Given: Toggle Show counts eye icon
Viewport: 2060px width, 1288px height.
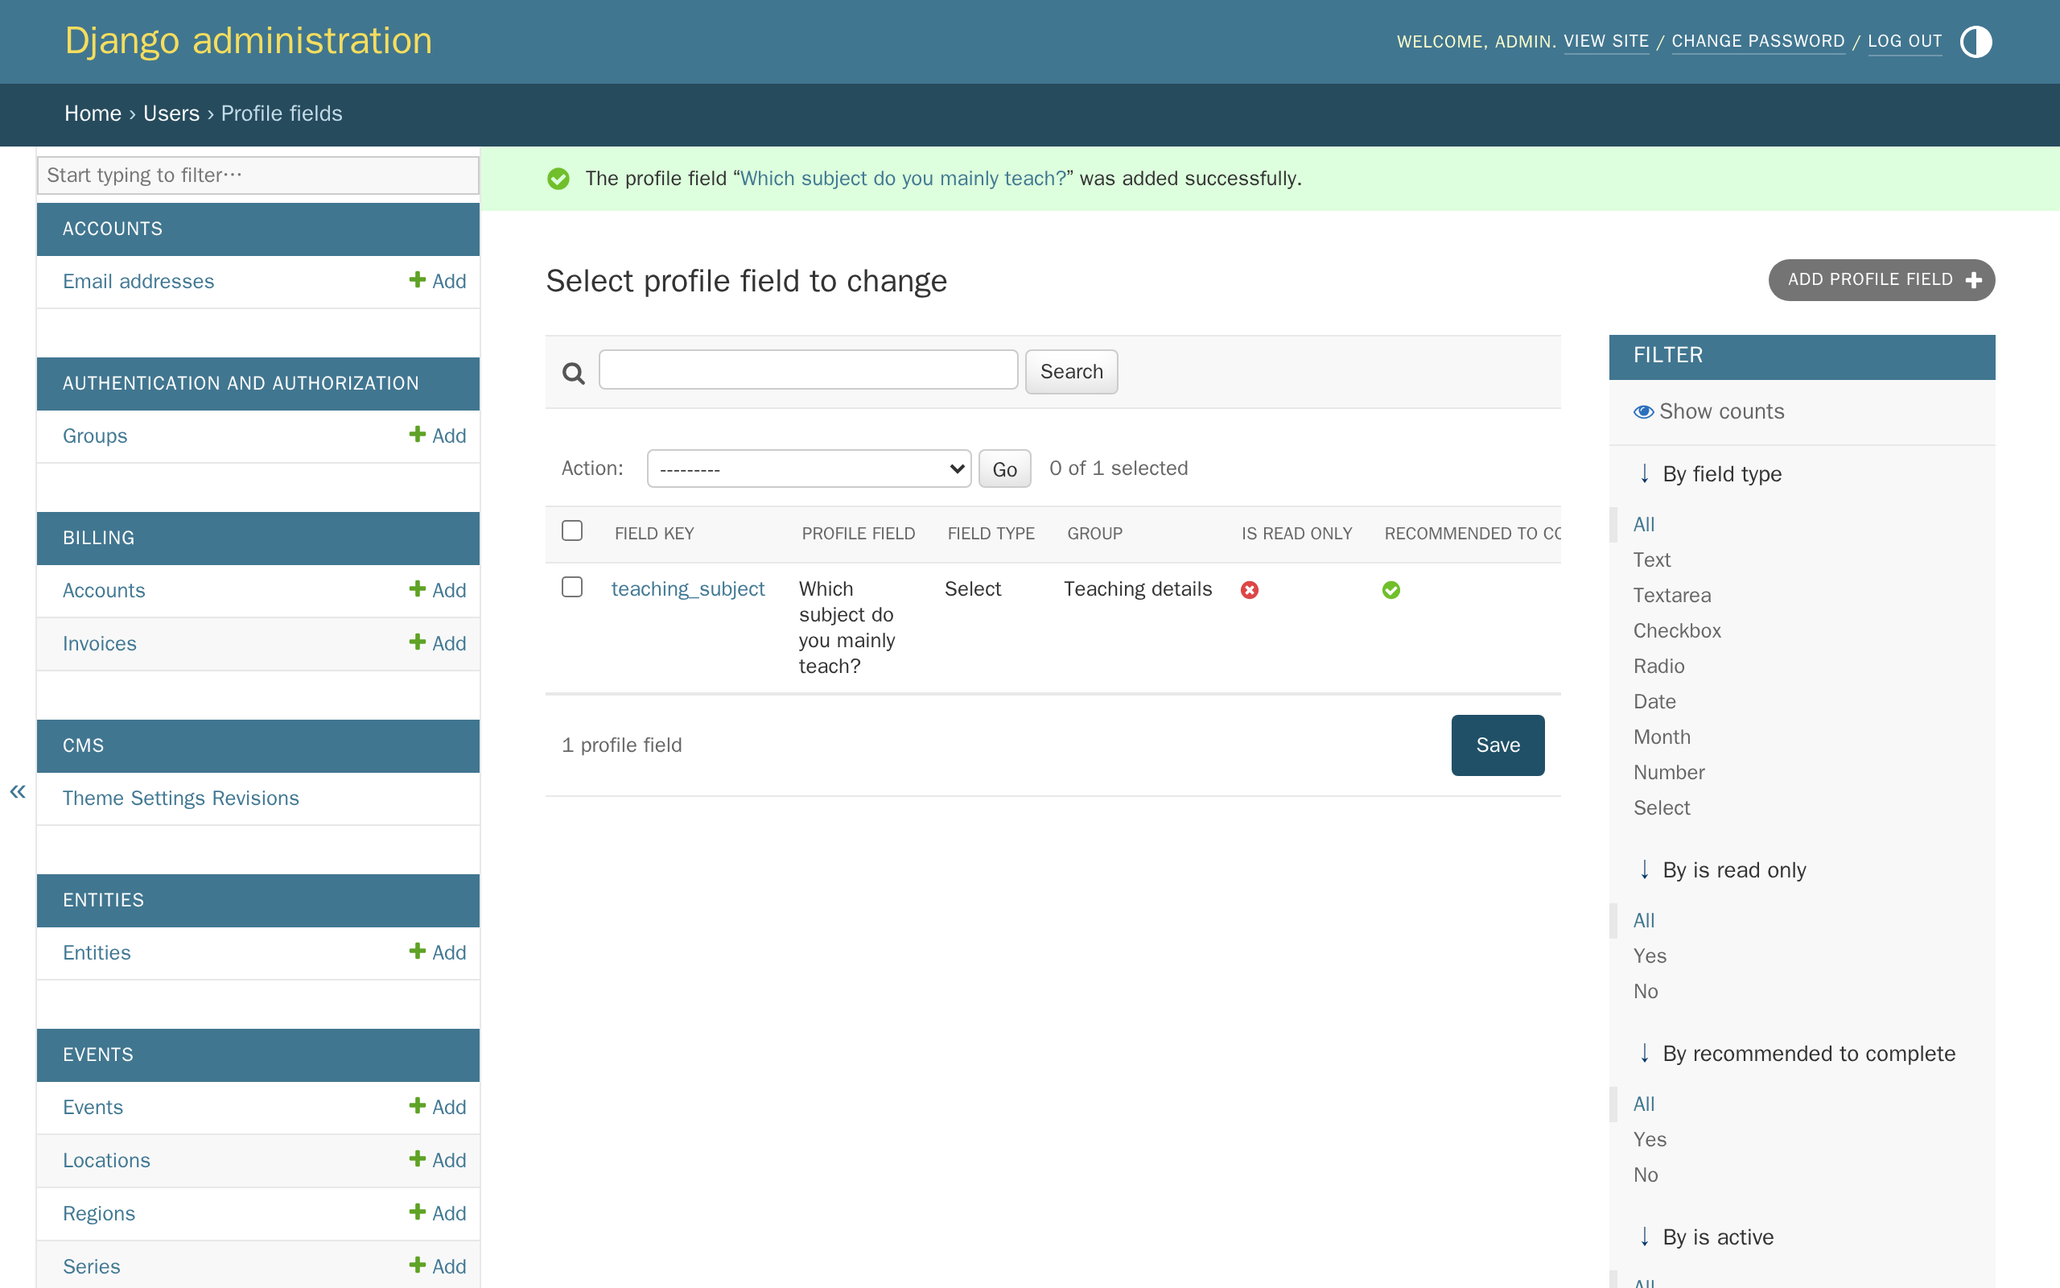Looking at the screenshot, I should point(1643,411).
